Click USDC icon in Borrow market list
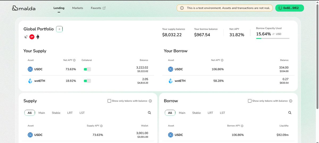This screenshot has height=143, width=319. 171,135
